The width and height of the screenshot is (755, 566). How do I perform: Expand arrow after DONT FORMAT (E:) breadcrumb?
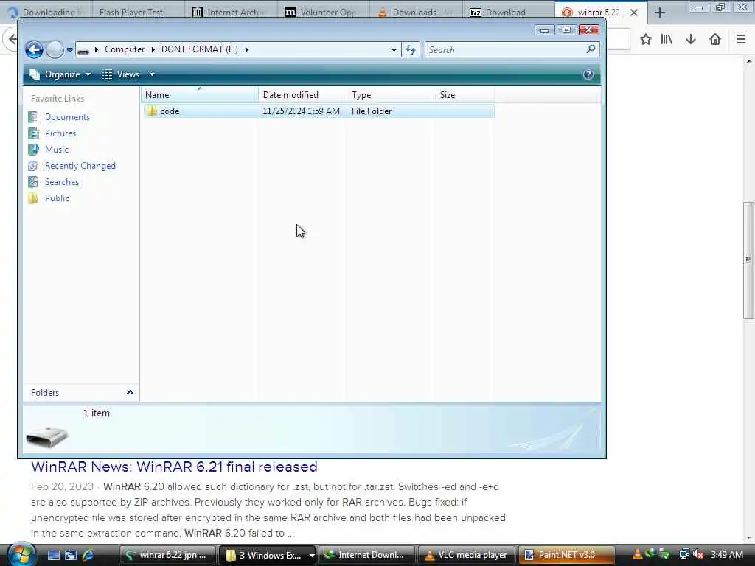246,49
